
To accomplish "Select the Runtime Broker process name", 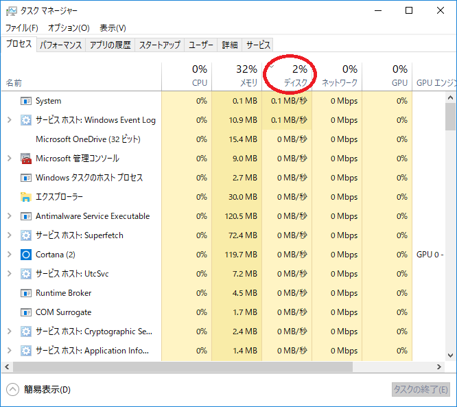I will [x=64, y=293].
